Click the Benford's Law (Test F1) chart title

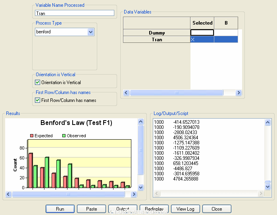click(x=76, y=123)
